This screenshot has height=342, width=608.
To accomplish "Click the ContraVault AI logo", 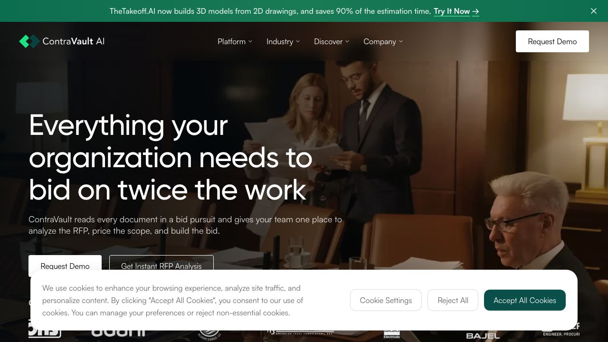I will 62,41.
